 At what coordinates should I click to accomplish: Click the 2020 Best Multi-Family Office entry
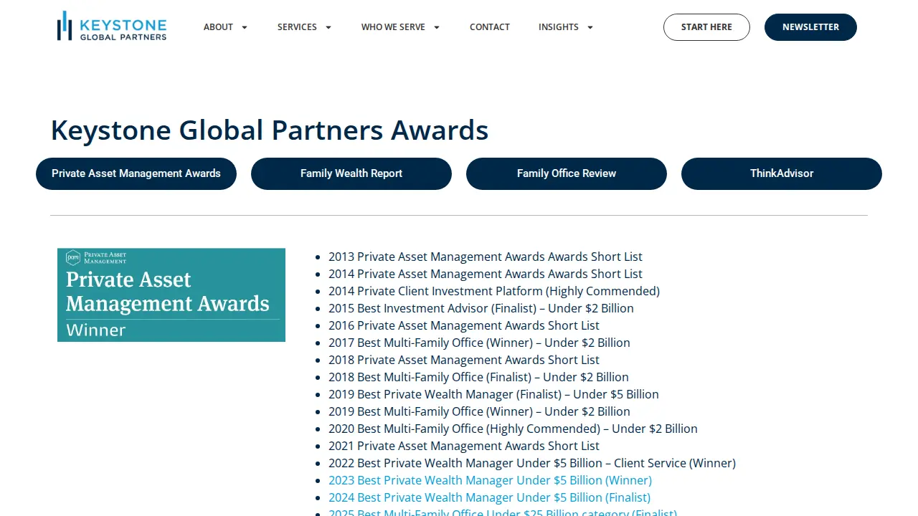pos(513,429)
